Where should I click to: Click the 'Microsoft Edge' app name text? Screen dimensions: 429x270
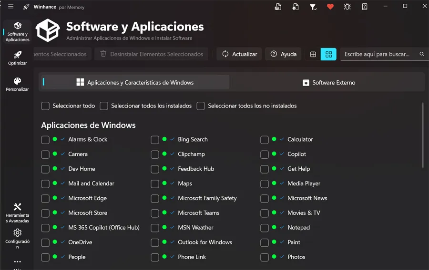pos(88,198)
